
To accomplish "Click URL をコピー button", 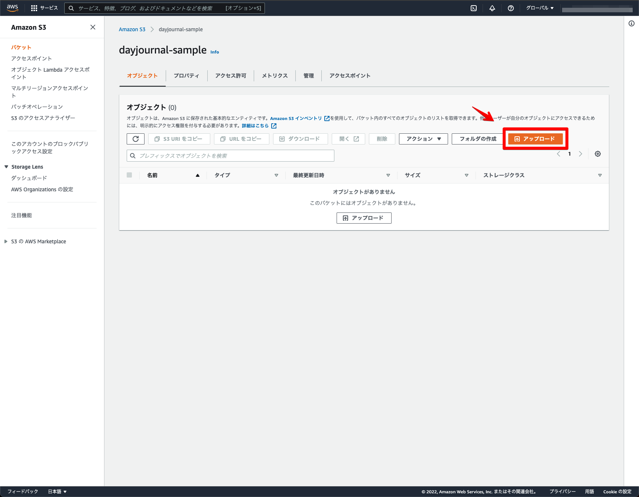I will [241, 139].
